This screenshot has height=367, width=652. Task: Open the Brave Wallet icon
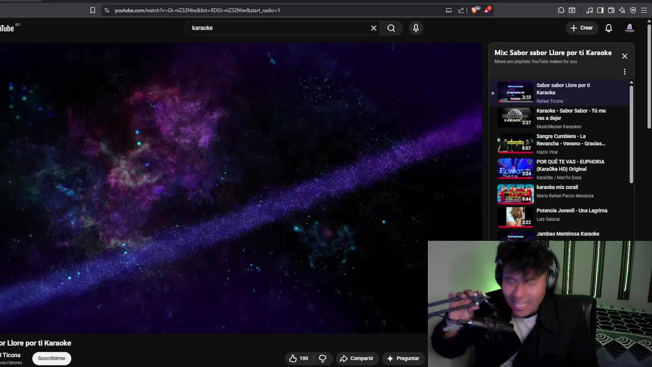click(x=611, y=10)
